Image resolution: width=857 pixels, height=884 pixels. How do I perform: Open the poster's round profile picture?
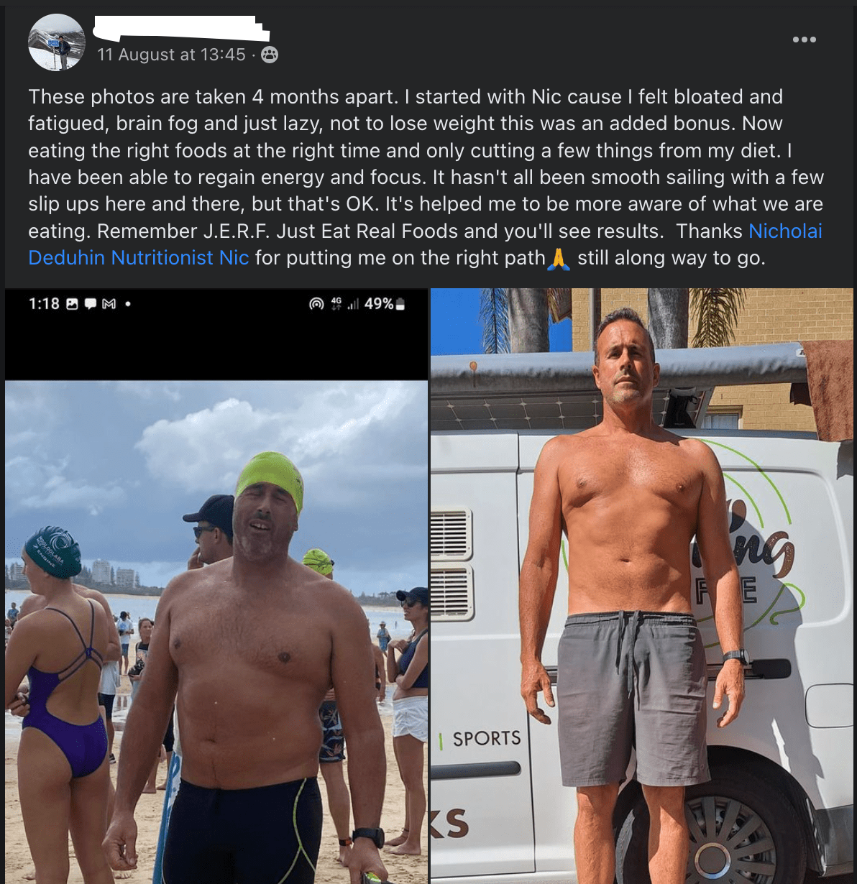(x=57, y=42)
